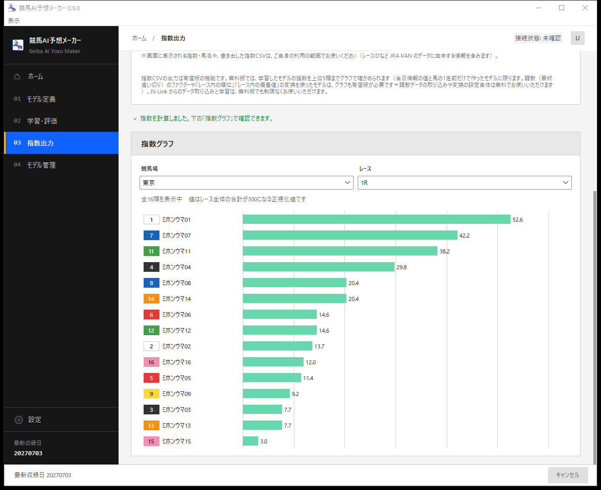Click the 20270703 date in sidebar
Screen dimensions: 601x490
tap(28, 453)
